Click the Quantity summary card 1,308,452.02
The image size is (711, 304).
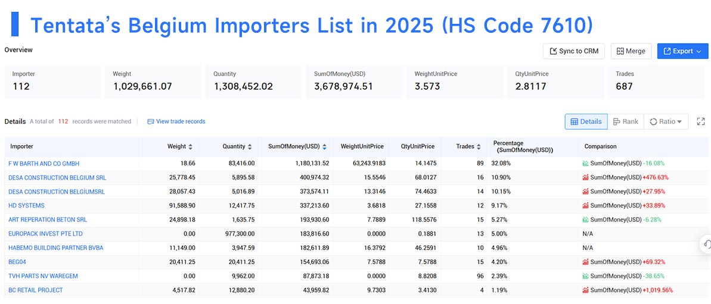[254, 82]
